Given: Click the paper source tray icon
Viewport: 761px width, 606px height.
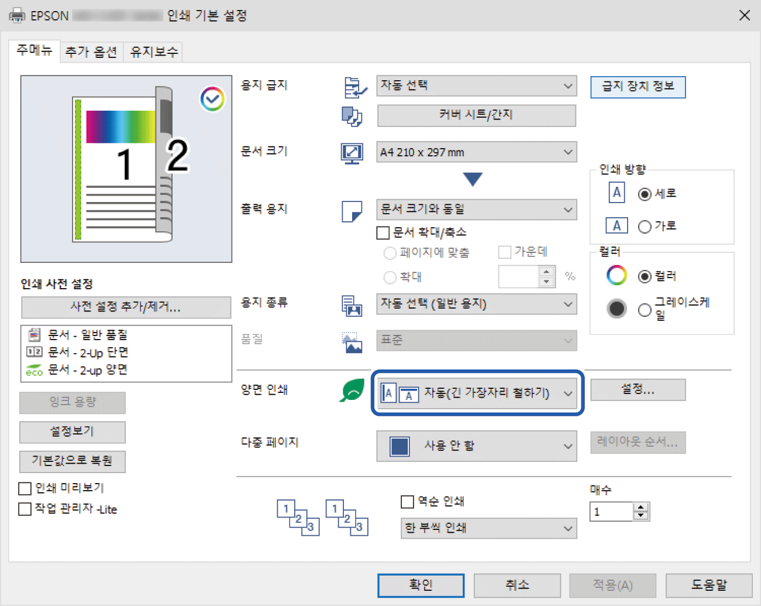Looking at the screenshot, I should 354,87.
